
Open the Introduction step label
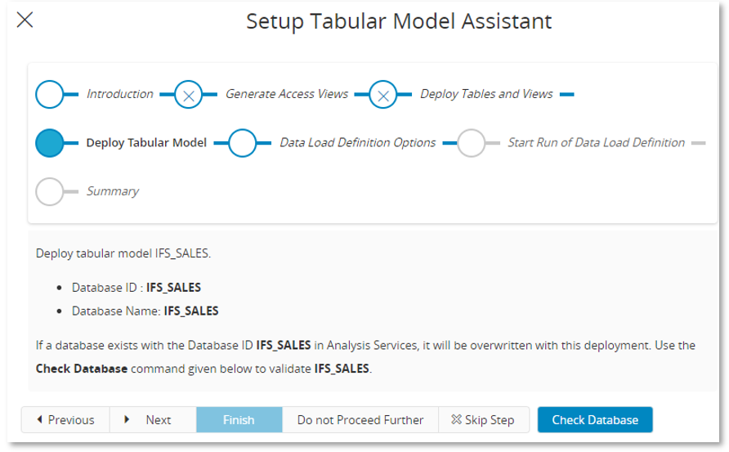(120, 94)
